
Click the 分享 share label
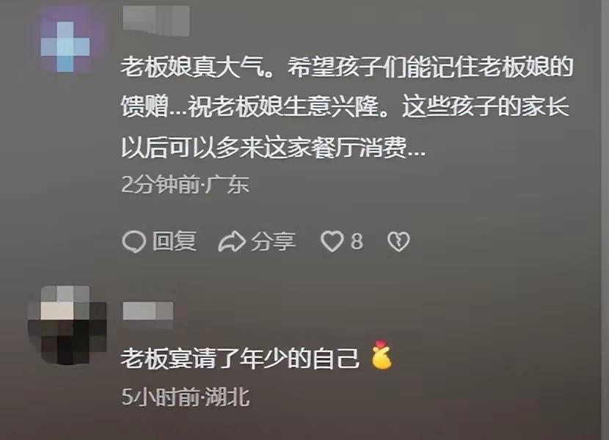pos(274,241)
